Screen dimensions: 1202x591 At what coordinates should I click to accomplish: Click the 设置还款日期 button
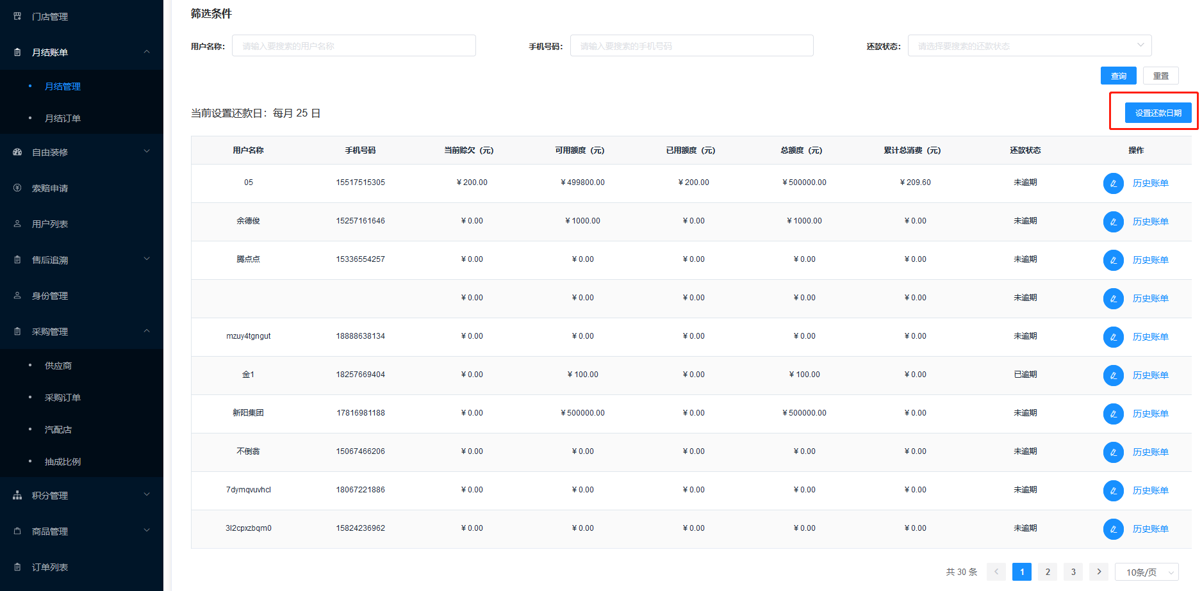[1158, 113]
